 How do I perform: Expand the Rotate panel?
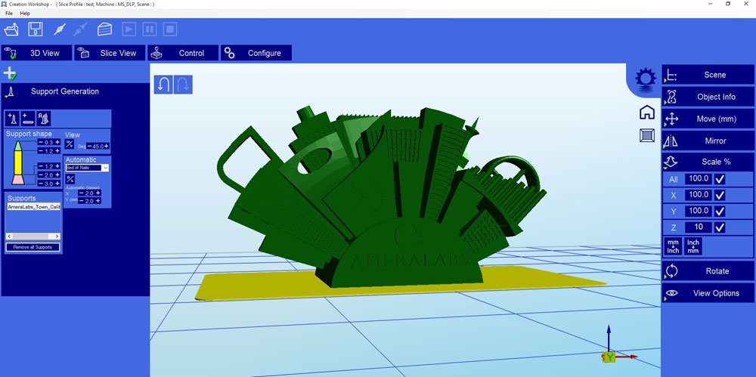(x=708, y=271)
